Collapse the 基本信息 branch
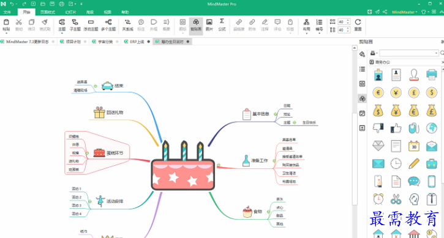 [275, 114]
